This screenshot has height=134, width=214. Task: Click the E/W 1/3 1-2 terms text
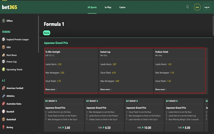click(50, 55)
